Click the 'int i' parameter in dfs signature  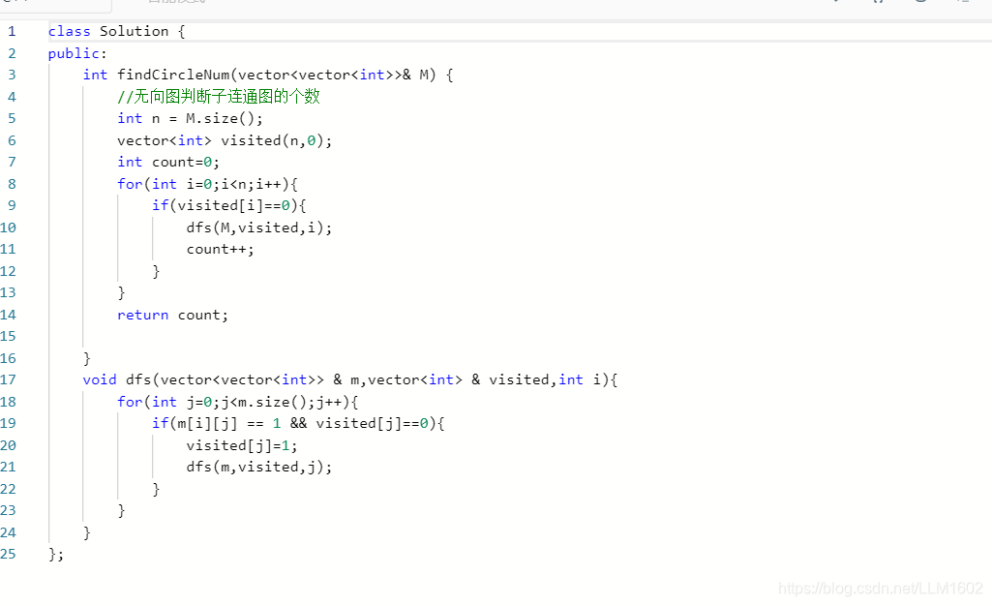click(x=580, y=380)
